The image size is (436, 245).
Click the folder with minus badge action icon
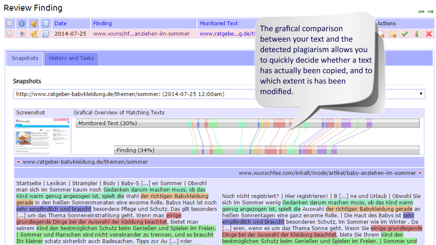point(392,34)
